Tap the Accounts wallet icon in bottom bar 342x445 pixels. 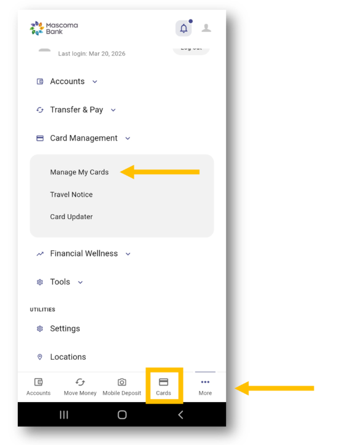point(38,382)
